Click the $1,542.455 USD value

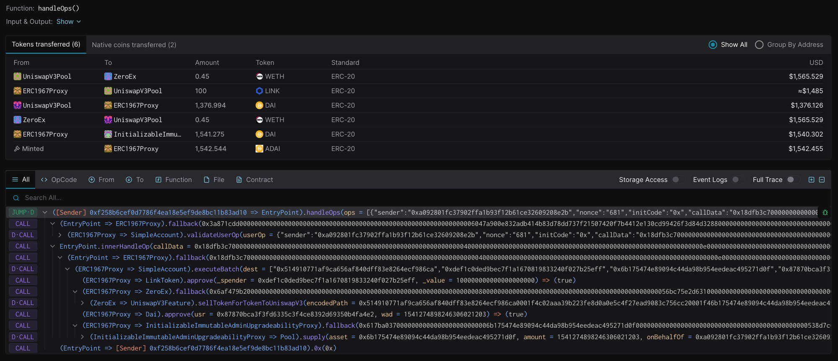pyautogui.click(x=806, y=148)
